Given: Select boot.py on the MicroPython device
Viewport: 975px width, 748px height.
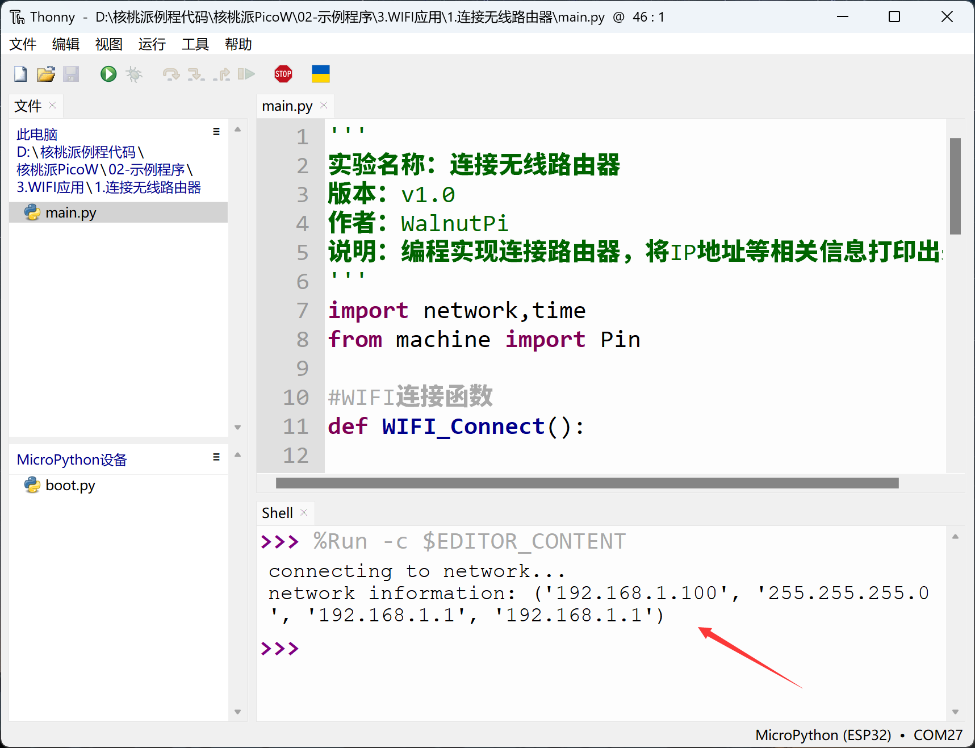Looking at the screenshot, I should 70,486.
